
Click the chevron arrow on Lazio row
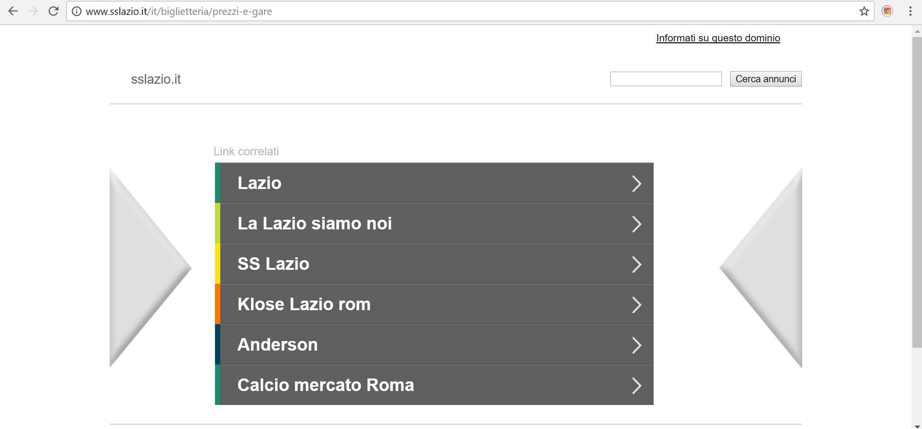tap(636, 184)
